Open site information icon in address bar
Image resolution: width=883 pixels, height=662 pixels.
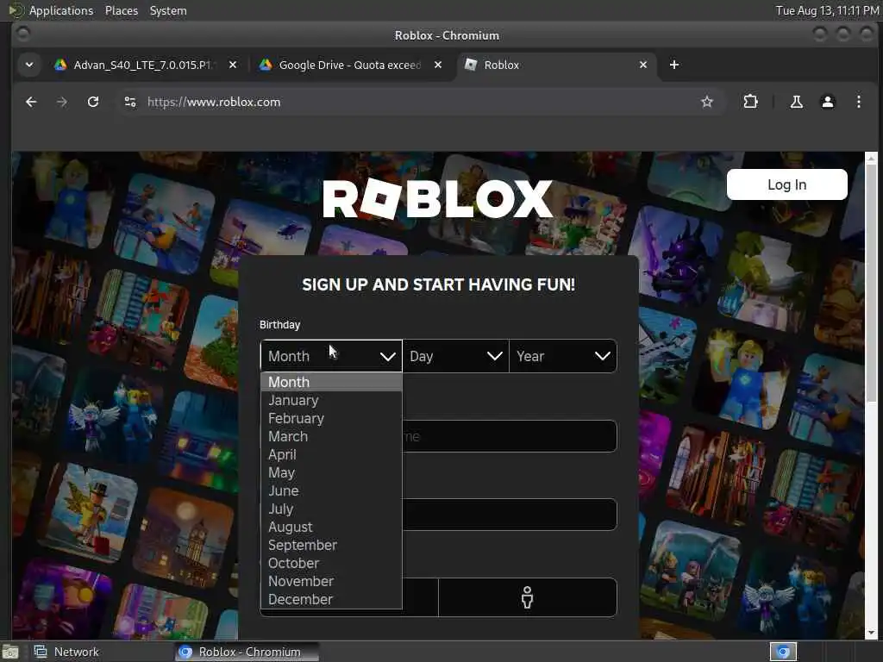tap(130, 102)
